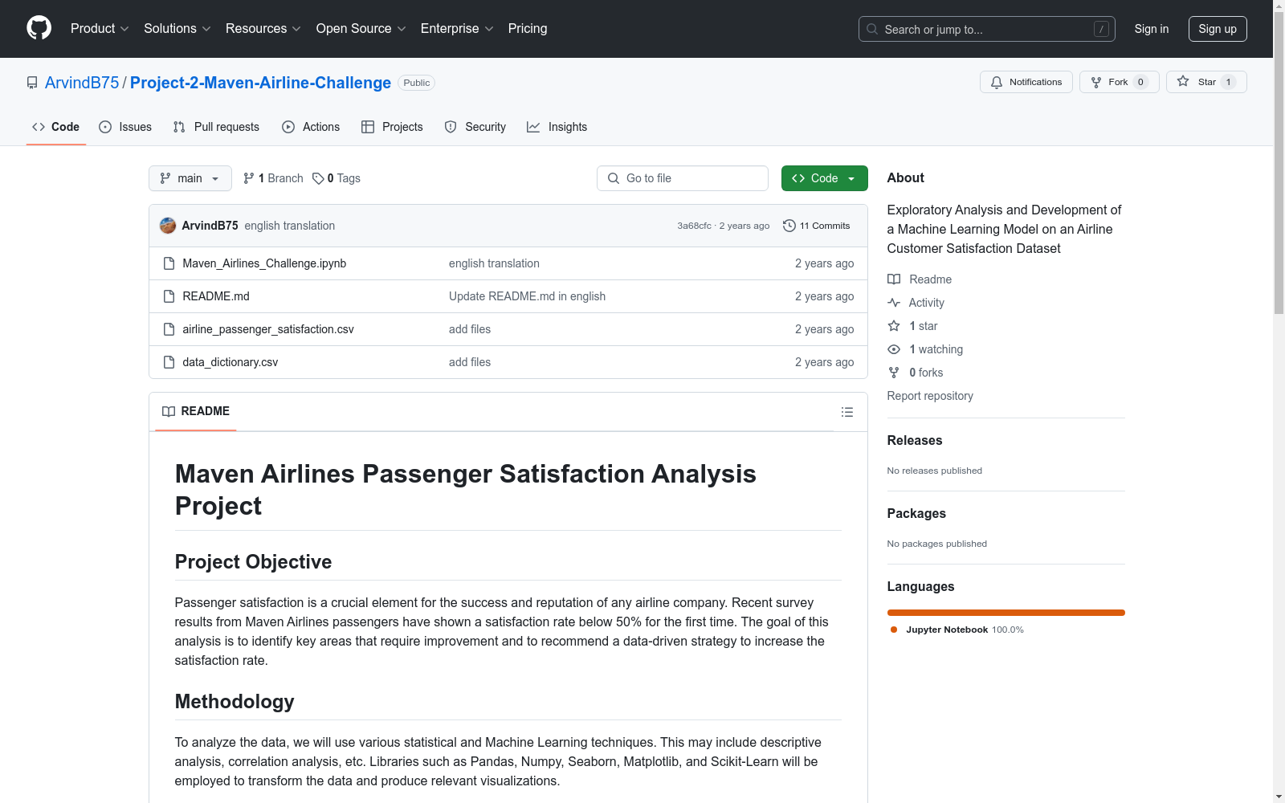Click the Pull requests icon
Image resolution: width=1285 pixels, height=803 pixels.
[179, 127]
